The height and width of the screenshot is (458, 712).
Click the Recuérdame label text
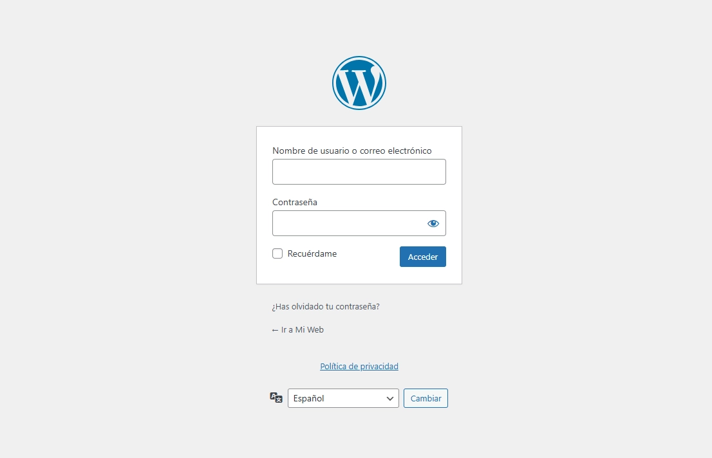pos(312,253)
